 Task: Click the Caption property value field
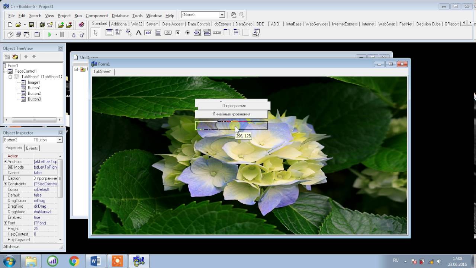pos(45,178)
